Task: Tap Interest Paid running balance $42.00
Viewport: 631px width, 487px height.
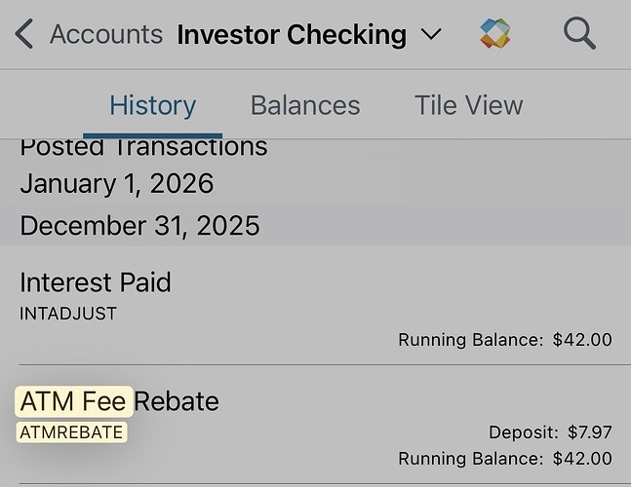Action: [x=505, y=340]
